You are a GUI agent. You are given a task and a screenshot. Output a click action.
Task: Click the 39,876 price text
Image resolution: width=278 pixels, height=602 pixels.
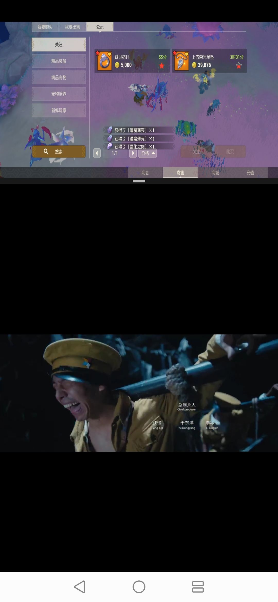[x=204, y=65]
